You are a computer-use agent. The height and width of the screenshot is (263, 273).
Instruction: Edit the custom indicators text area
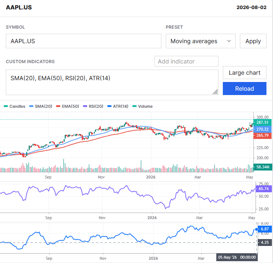[x=112, y=82]
